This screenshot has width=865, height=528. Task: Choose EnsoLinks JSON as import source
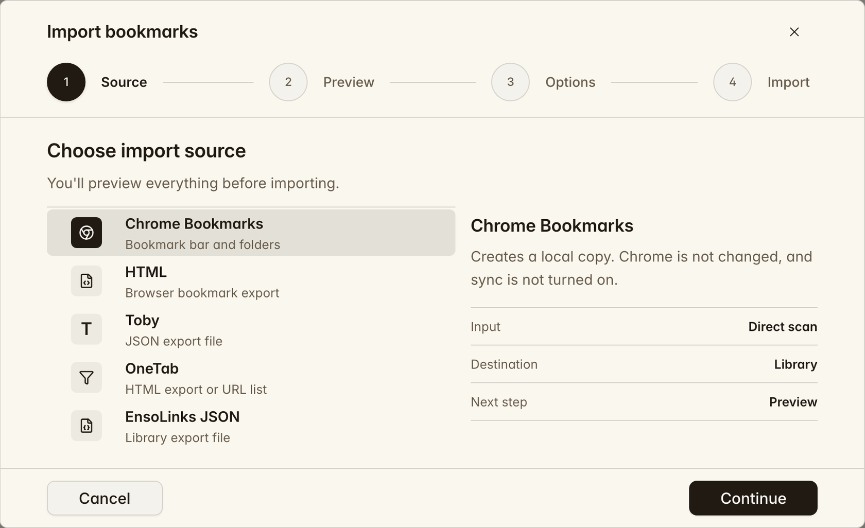pos(251,426)
